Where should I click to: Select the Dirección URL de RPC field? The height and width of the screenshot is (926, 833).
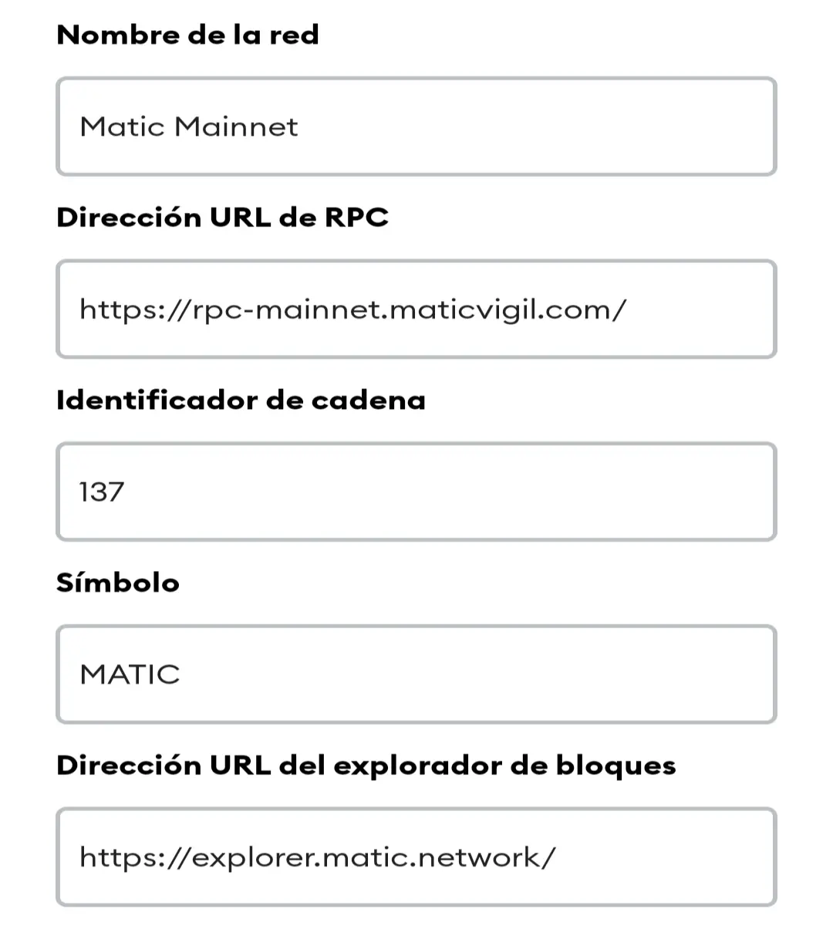click(416, 309)
